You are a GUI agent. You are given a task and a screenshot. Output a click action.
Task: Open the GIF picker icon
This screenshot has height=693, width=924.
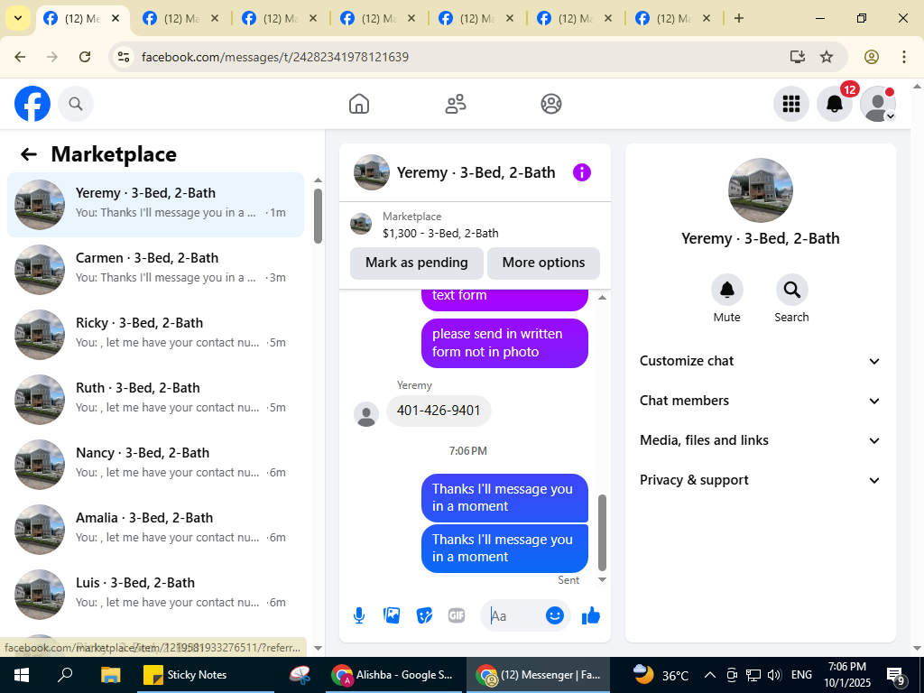[x=457, y=615]
